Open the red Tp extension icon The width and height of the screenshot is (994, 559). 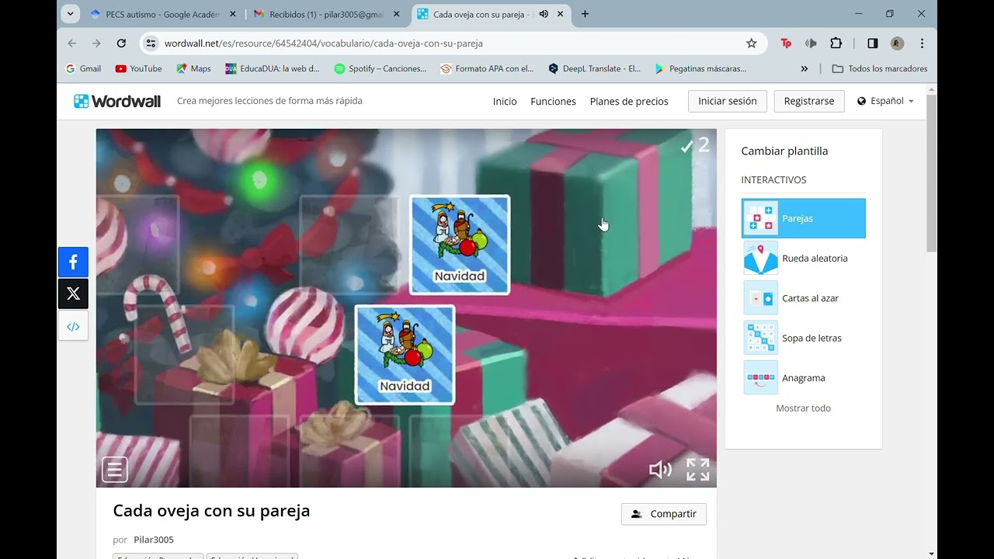pos(786,43)
